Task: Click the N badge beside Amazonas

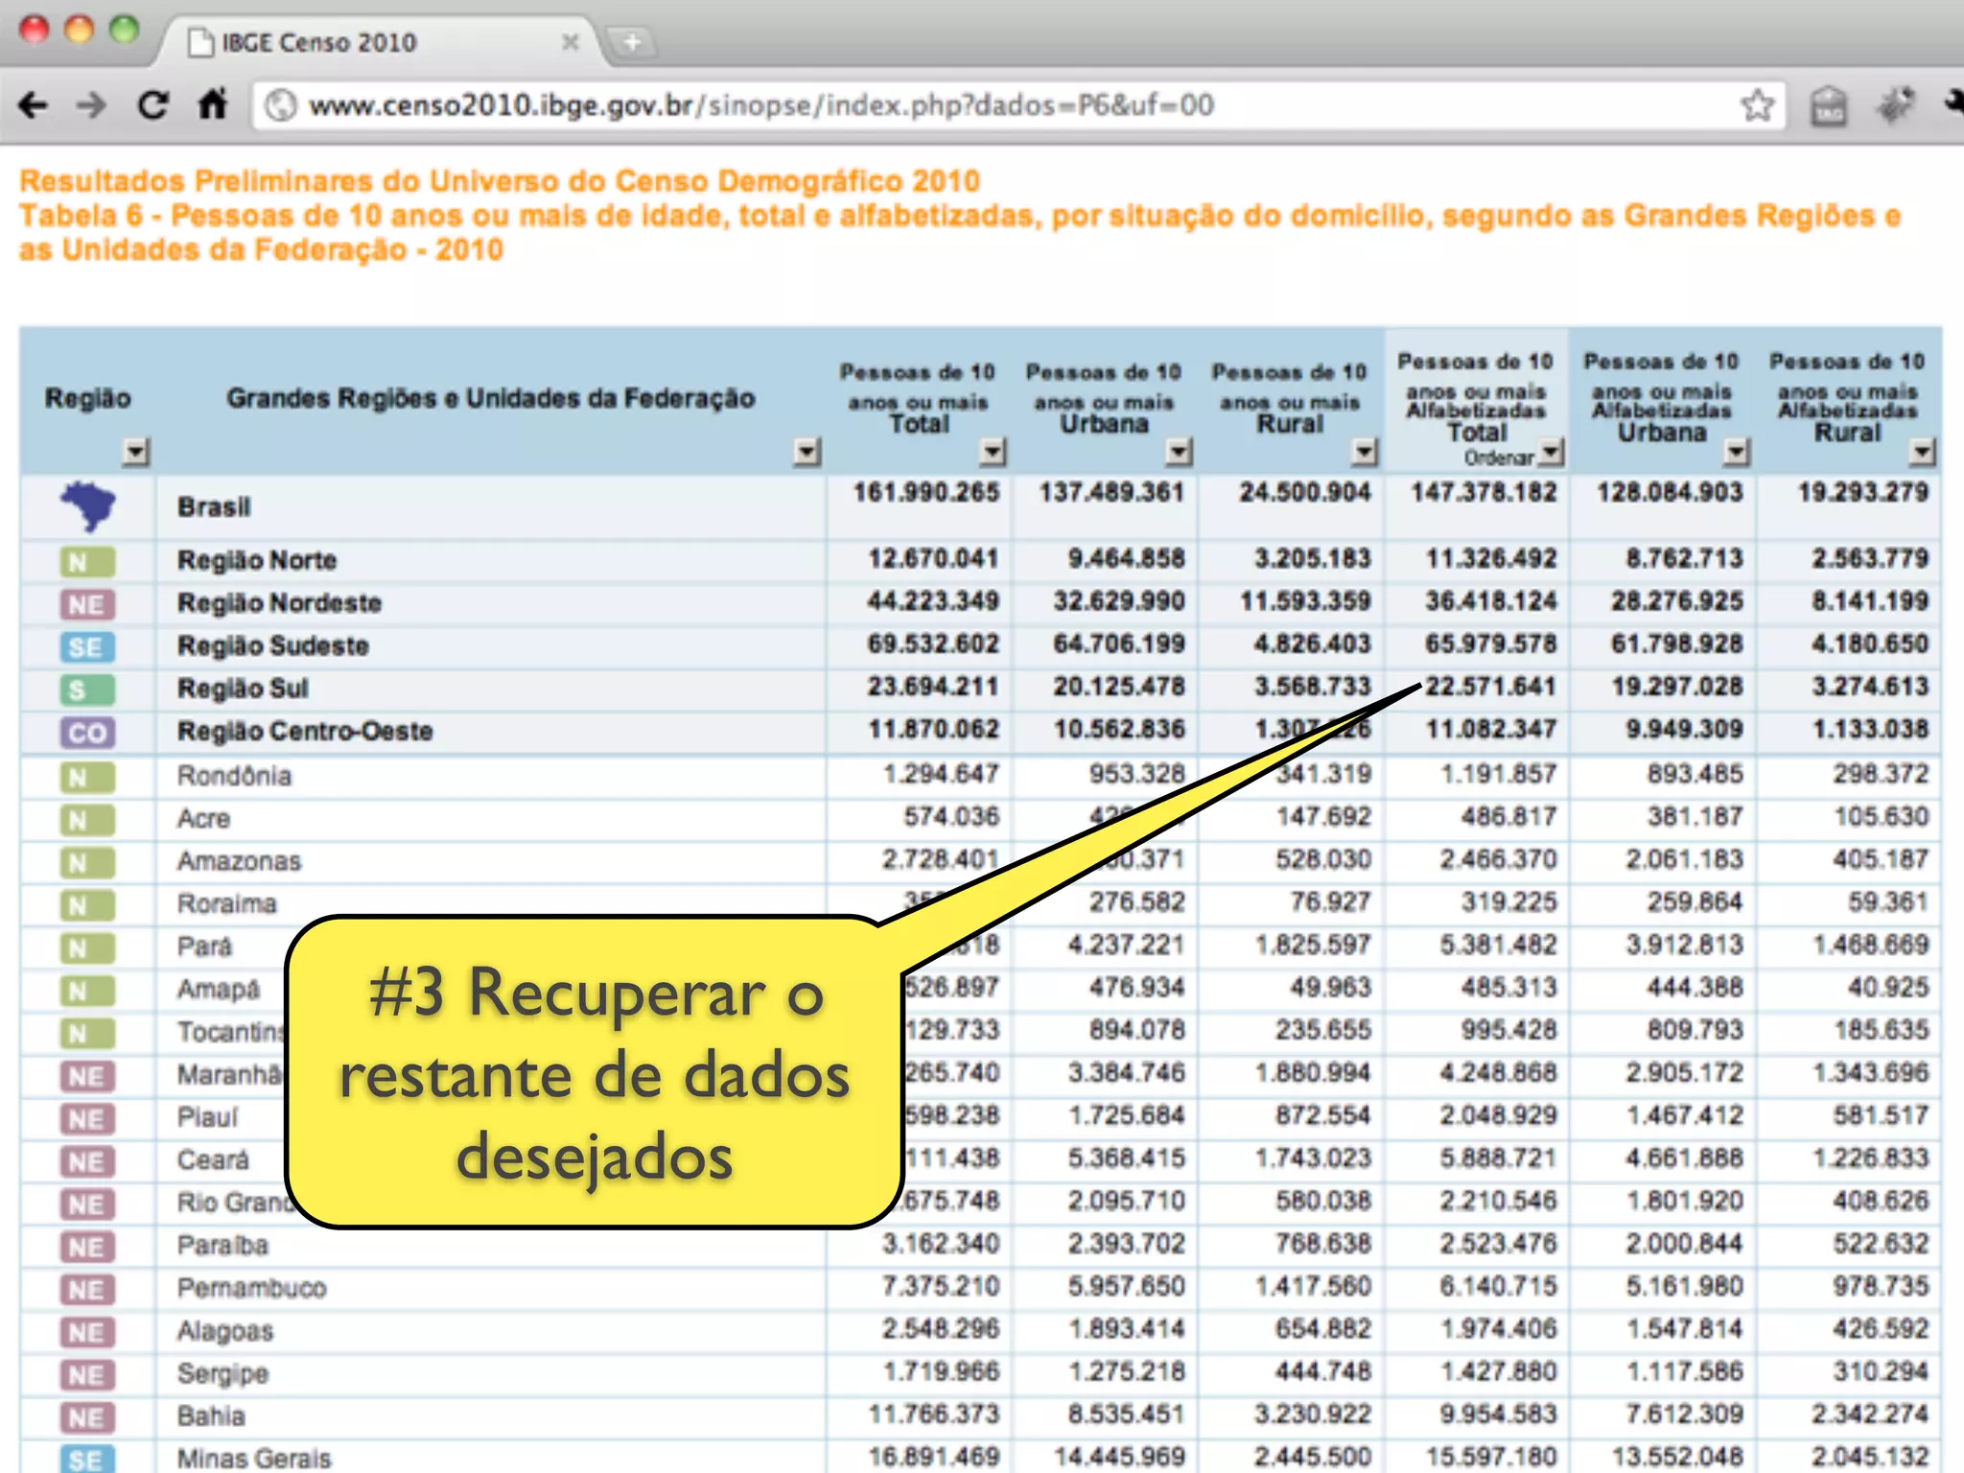Action: (x=87, y=863)
